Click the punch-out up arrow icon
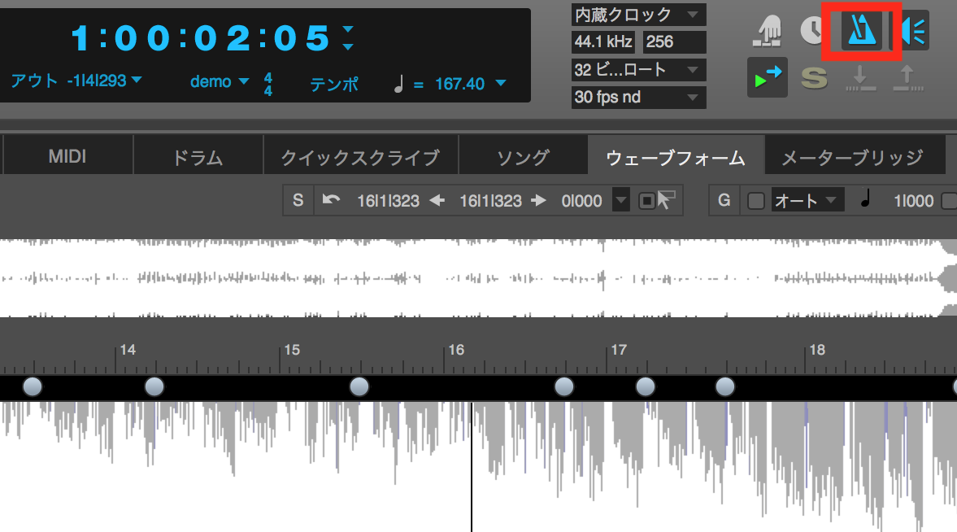Screen dimensions: 957x532 [907, 79]
